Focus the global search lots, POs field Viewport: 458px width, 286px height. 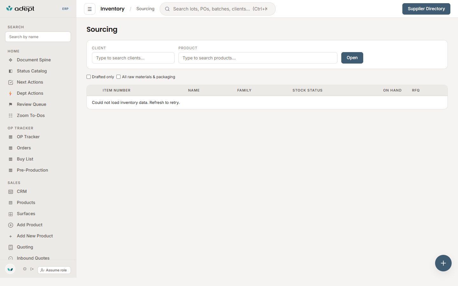point(218,9)
